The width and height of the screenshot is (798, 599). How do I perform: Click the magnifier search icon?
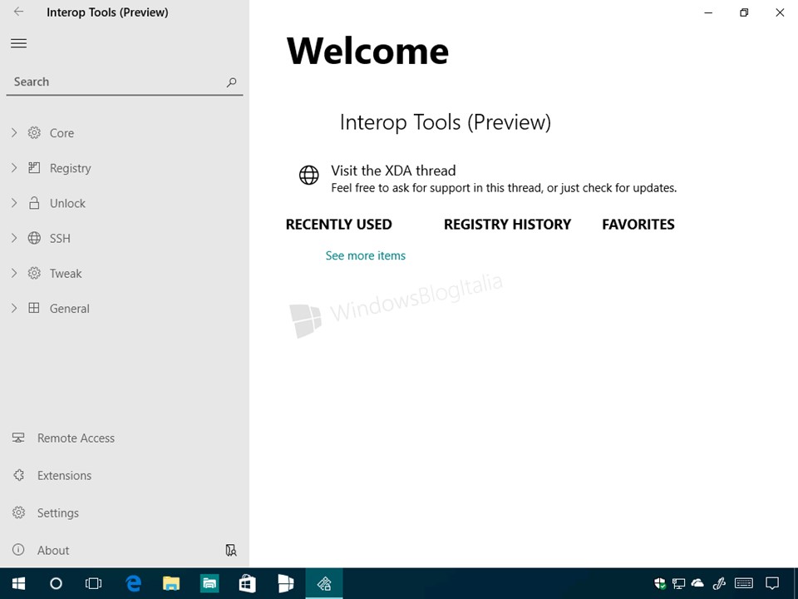(232, 82)
